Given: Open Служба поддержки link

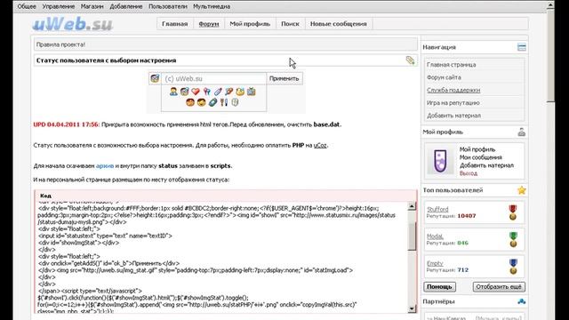Looking at the screenshot, I should [x=453, y=90].
